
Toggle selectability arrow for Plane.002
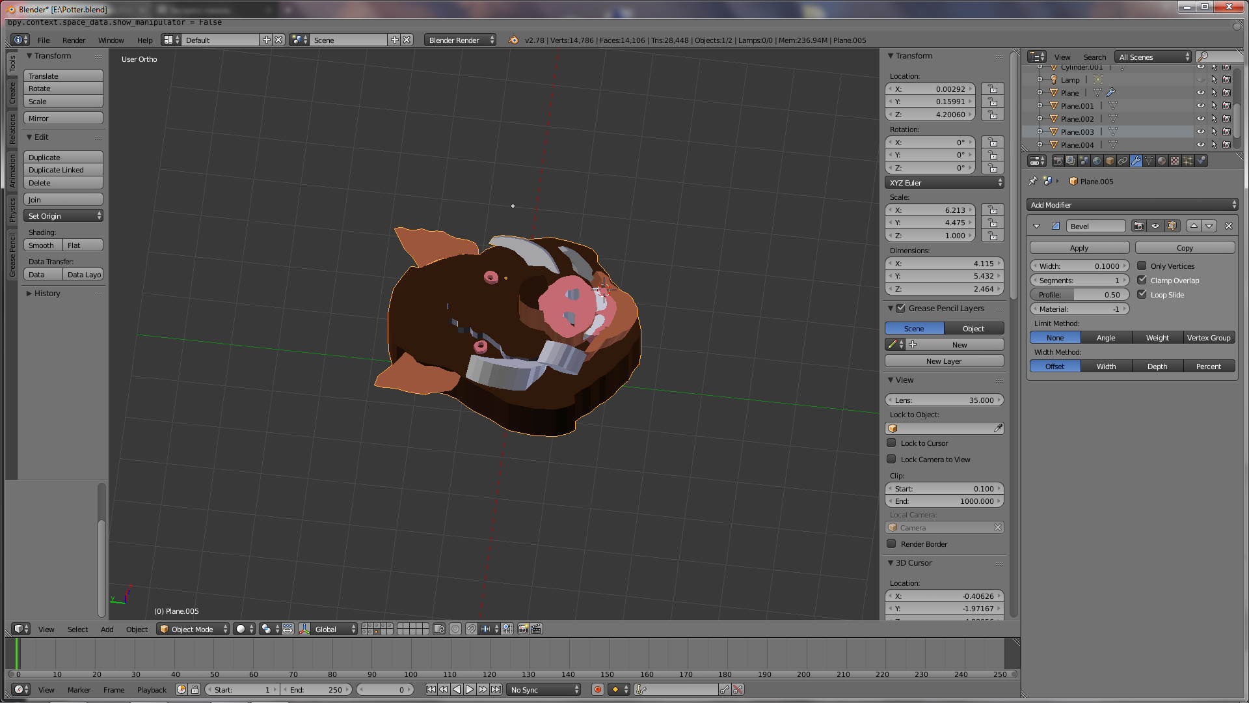click(1214, 118)
